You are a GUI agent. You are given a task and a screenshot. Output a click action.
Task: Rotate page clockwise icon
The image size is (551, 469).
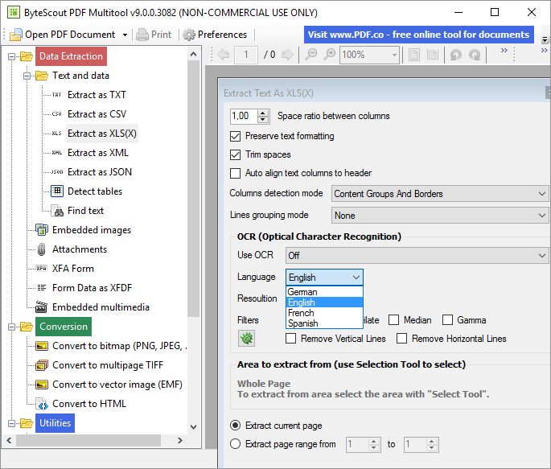click(x=475, y=55)
